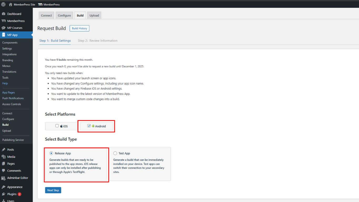This screenshot has height=202, width=359.
Task: Click the MP Courses graduation cap icon
Action: tap(3, 28)
